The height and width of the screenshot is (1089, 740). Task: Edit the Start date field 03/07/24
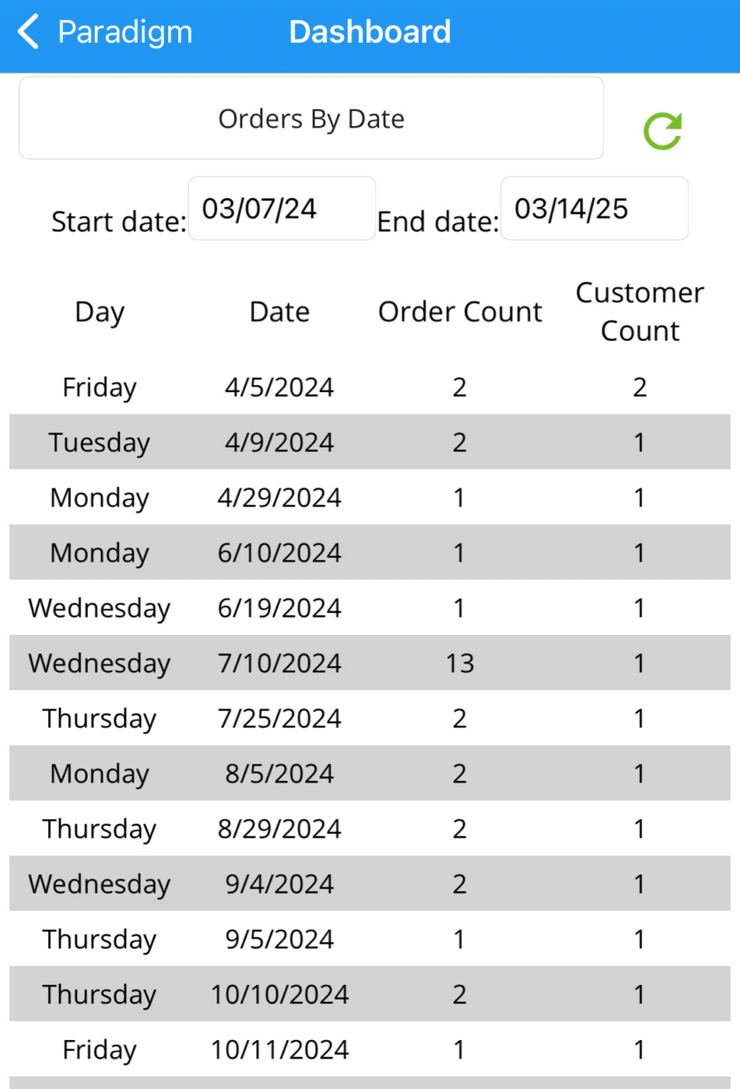[282, 208]
